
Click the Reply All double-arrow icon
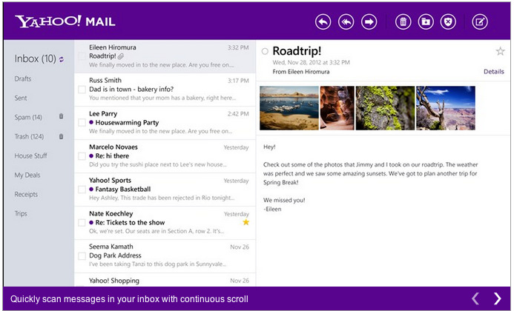tap(346, 22)
